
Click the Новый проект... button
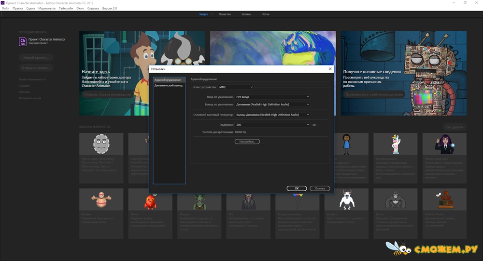point(36,58)
